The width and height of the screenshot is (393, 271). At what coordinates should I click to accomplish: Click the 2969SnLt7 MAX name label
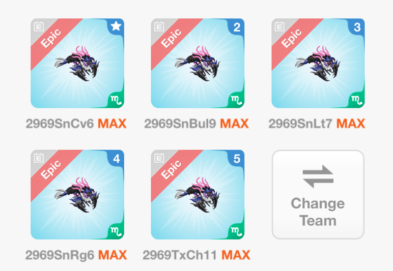tap(316, 123)
